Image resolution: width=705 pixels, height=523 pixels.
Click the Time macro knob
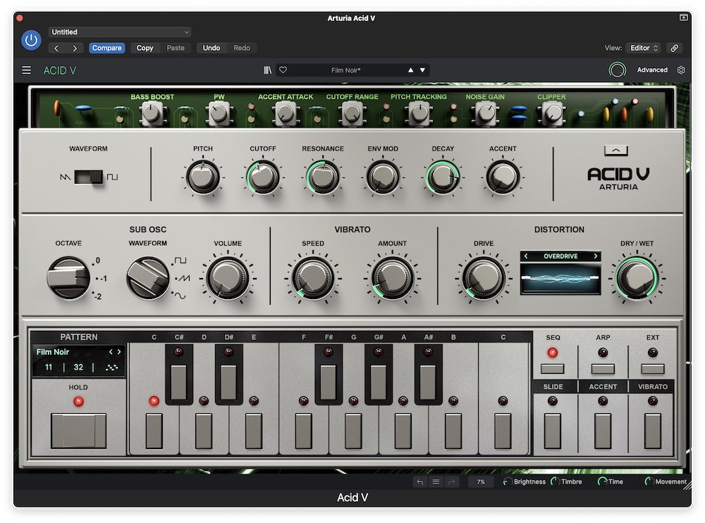(x=601, y=481)
